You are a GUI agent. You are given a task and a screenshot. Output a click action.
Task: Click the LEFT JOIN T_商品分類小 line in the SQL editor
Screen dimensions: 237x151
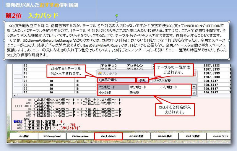[34, 106]
